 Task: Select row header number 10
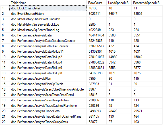[x=5, y=57]
